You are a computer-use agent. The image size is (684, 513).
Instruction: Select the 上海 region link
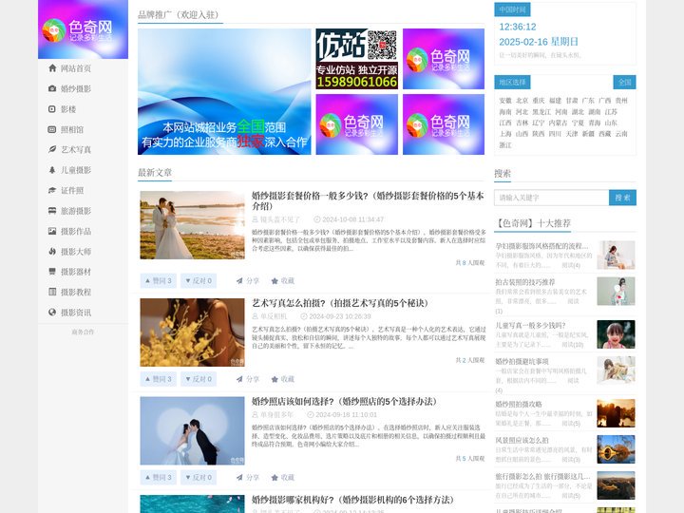(x=505, y=134)
